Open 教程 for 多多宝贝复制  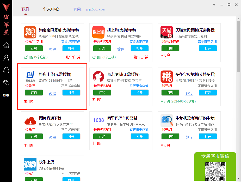189,94
